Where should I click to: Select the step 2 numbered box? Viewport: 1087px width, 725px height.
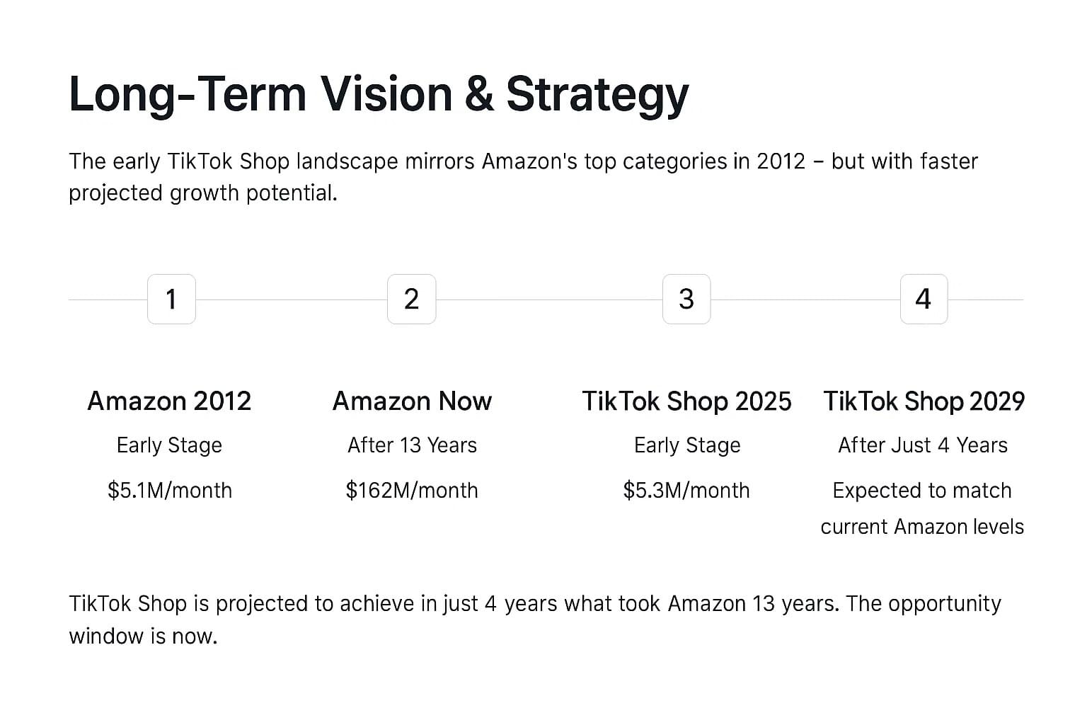411,299
